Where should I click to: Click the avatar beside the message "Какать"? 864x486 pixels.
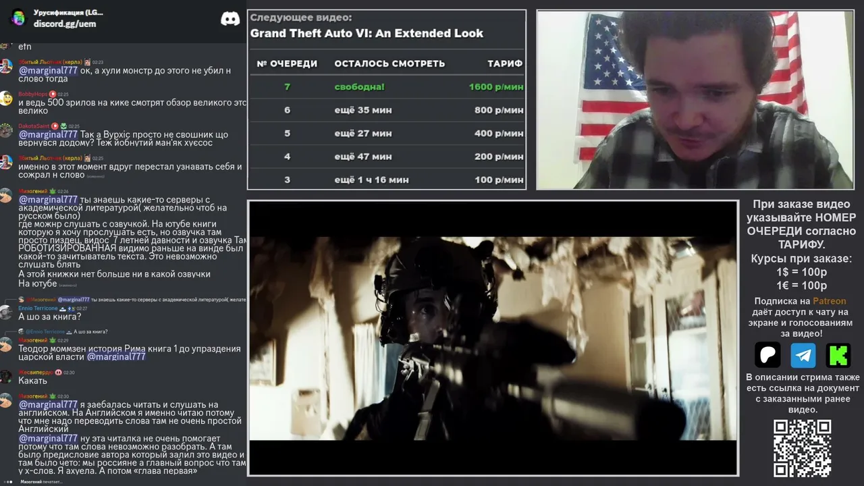tap(6, 377)
